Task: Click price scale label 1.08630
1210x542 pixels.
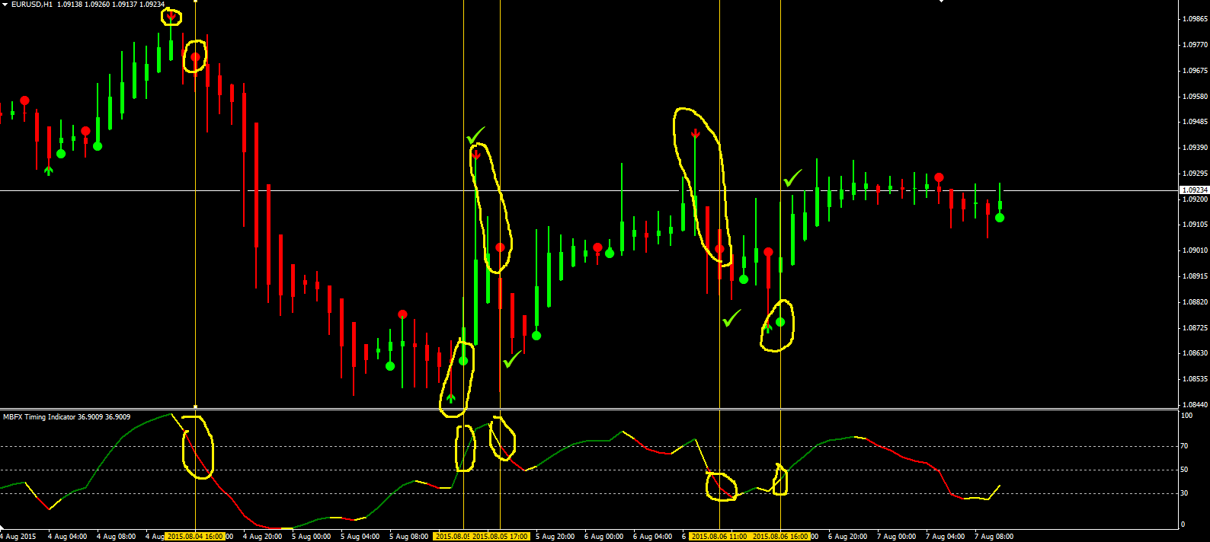Action: [1194, 353]
